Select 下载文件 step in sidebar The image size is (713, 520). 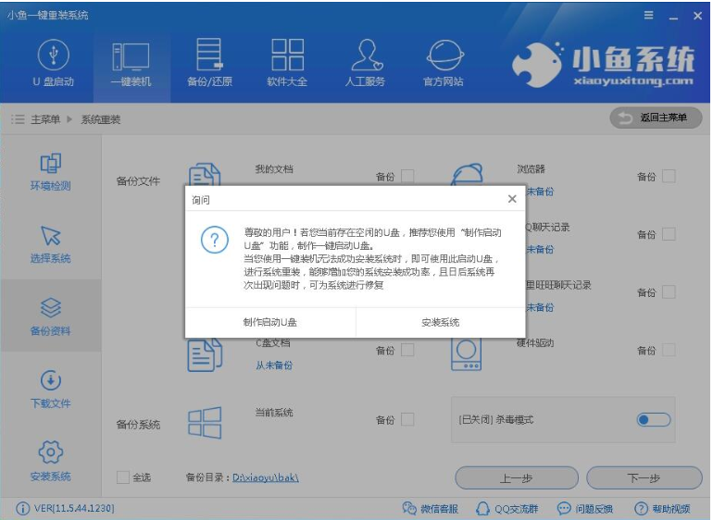(50, 390)
